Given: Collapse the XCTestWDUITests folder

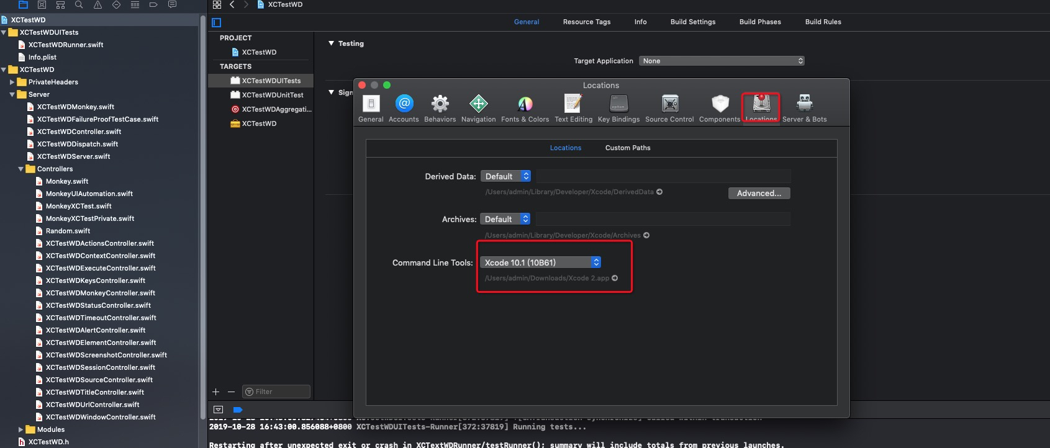Looking at the screenshot, I should click(4, 32).
